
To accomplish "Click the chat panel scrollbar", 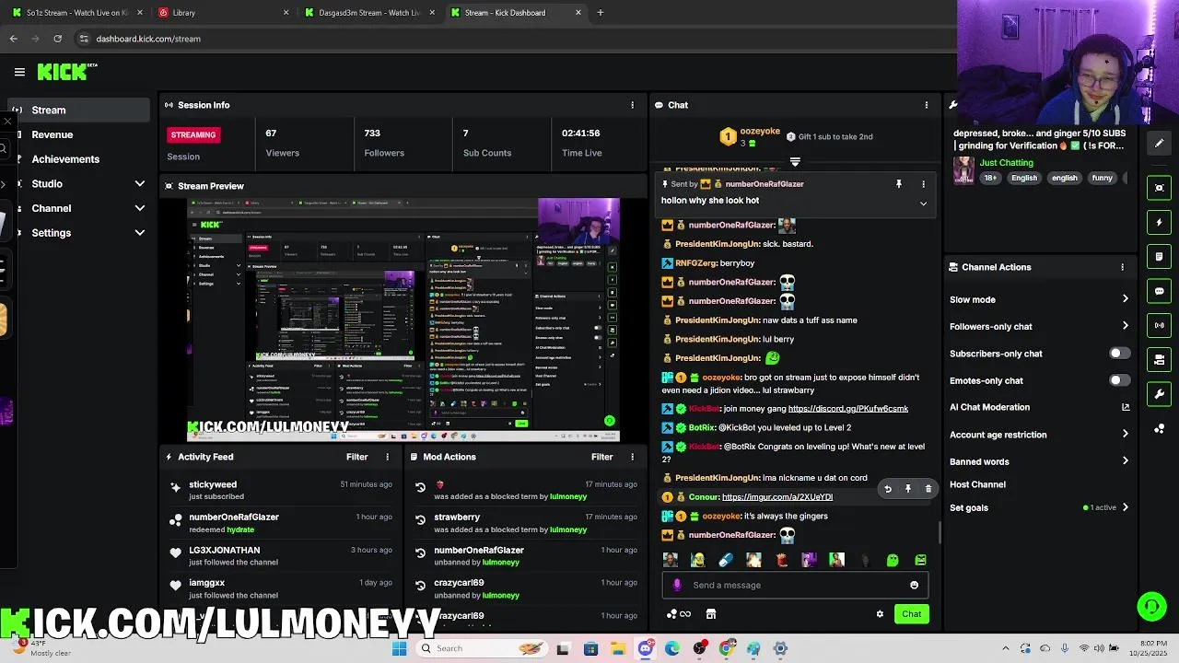I will 939,532.
